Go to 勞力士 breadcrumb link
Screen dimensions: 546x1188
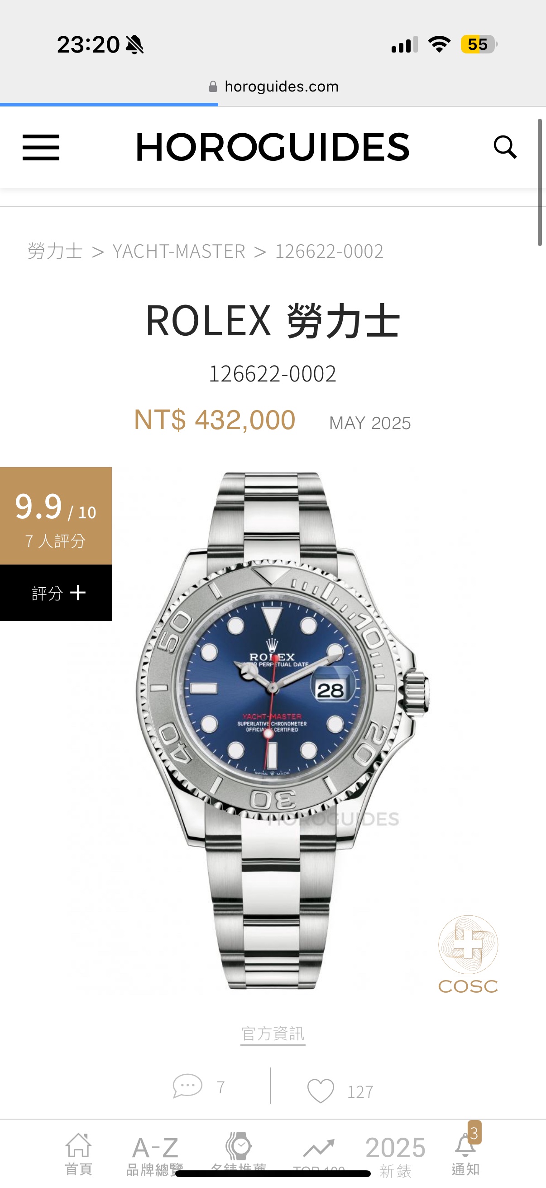pyautogui.click(x=55, y=251)
